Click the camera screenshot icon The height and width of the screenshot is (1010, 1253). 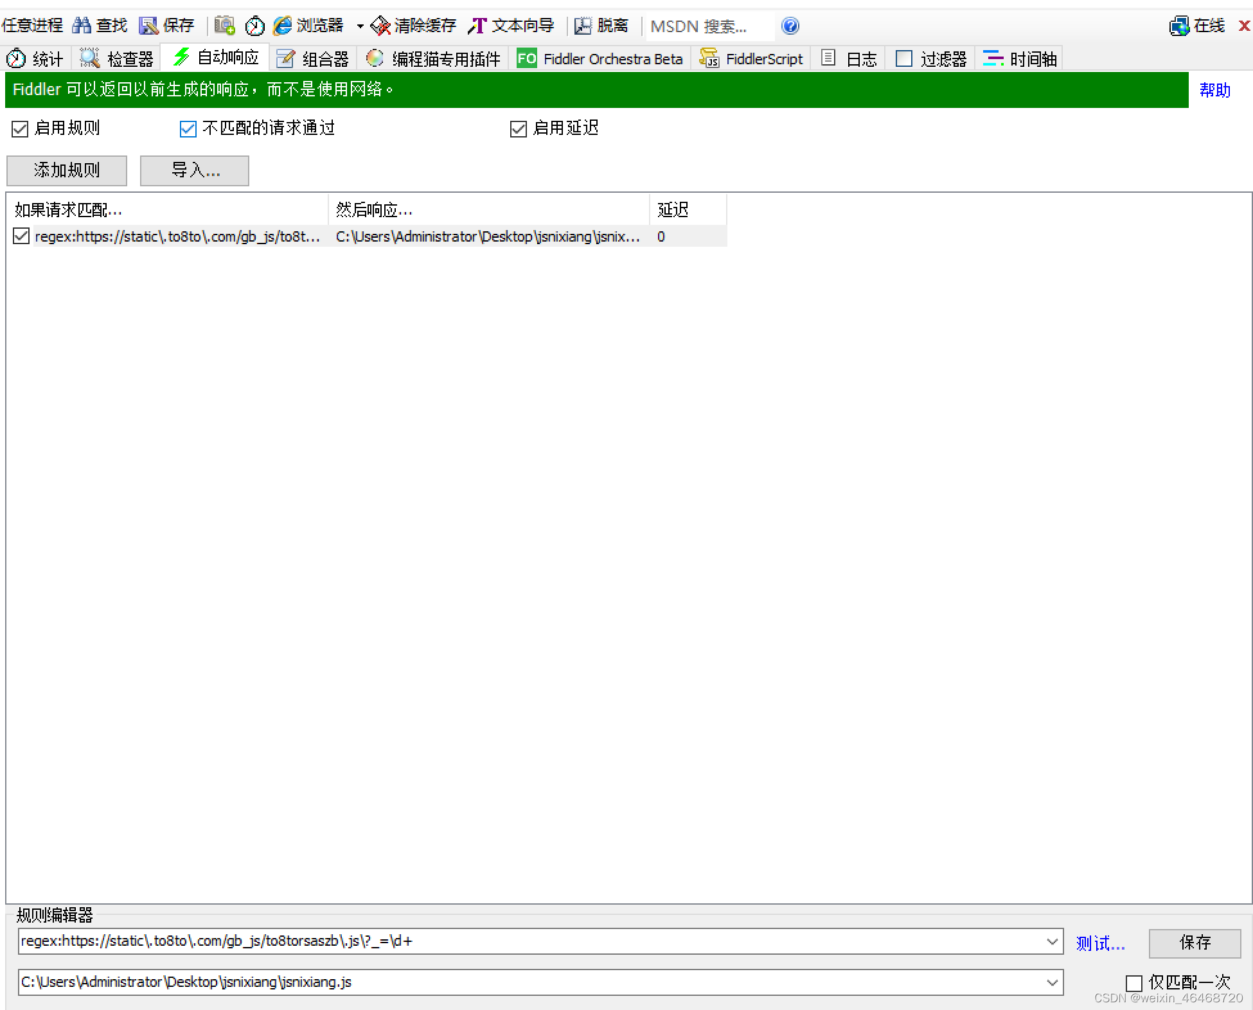pos(224,26)
